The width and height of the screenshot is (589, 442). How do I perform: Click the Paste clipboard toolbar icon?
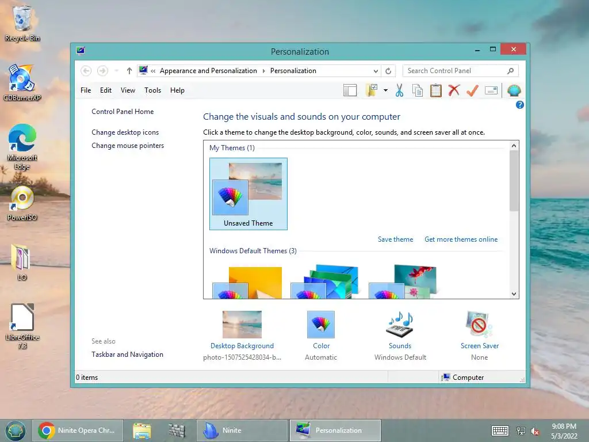coord(436,90)
